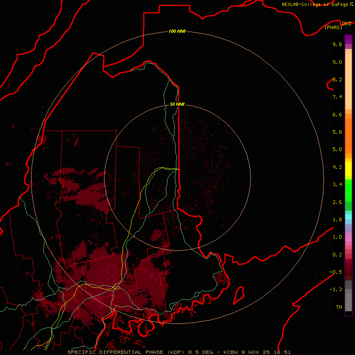Viewport: 355px width, 355px height.
Task: Click the 0.2 scale value
Action: [x=337, y=255]
